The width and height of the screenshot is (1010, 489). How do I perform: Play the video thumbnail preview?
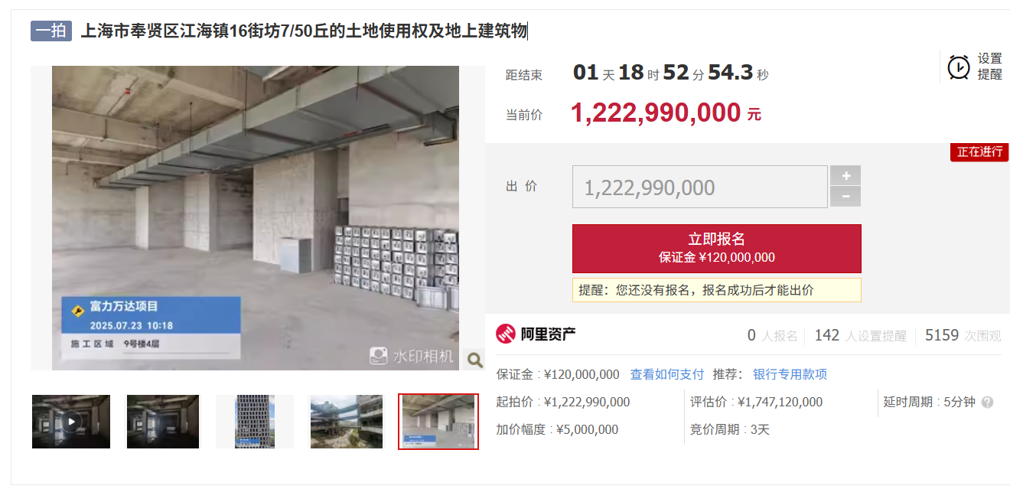pos(71,422)
